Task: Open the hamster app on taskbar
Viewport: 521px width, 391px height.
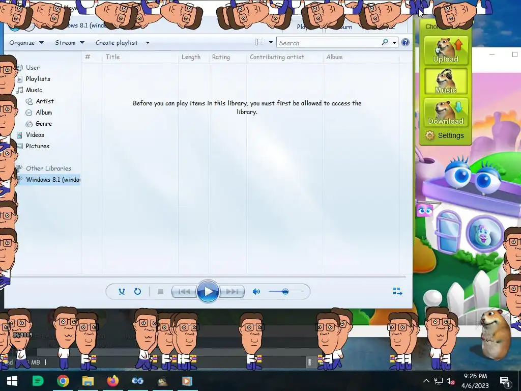Action: 162,381
